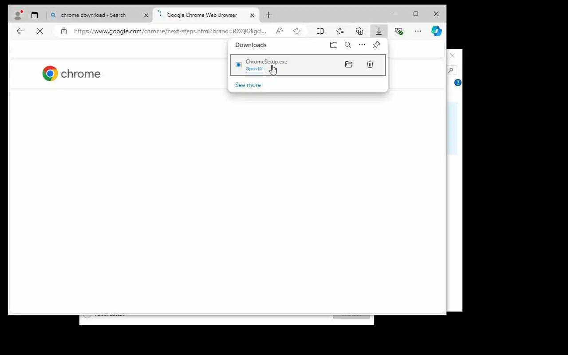
Task: Open more options in the Downloads panel
Action: (362, 45)
